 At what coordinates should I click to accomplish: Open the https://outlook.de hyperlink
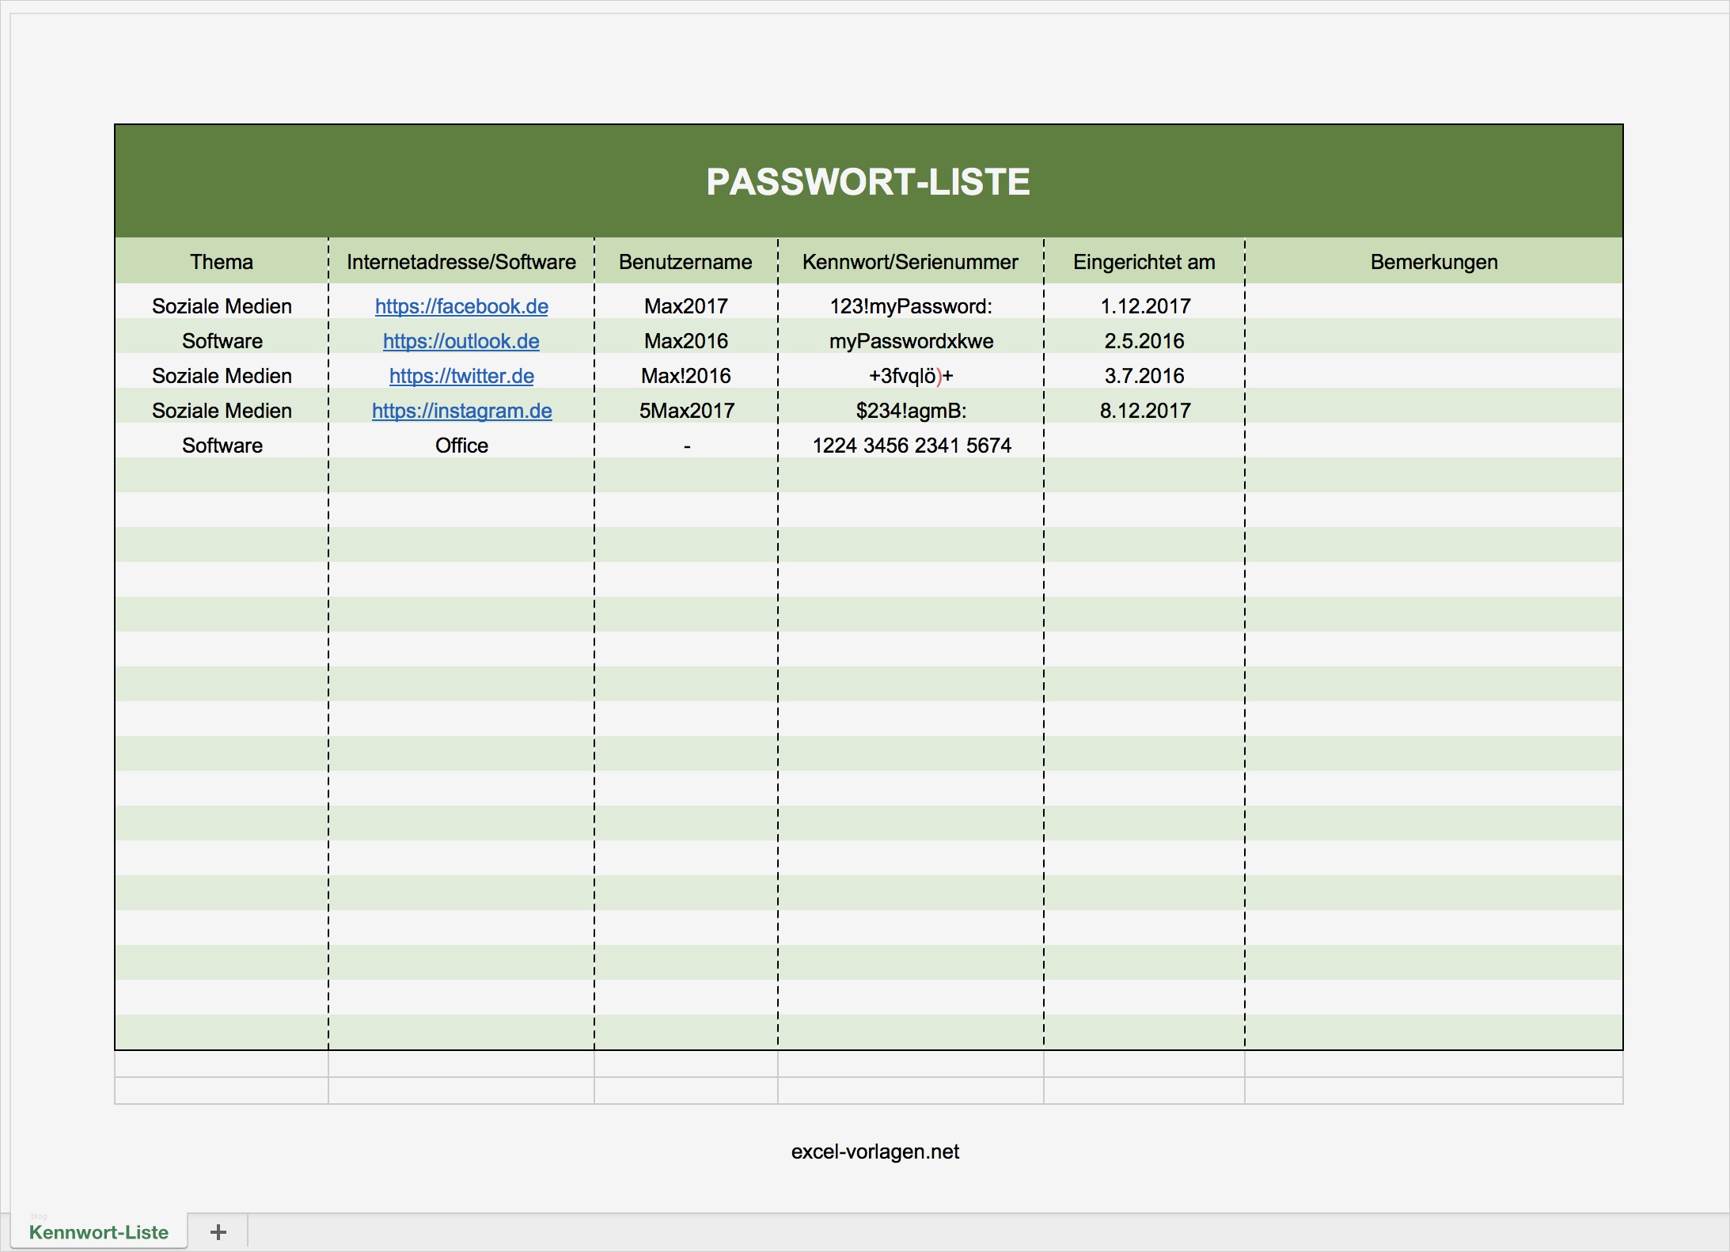461,341
